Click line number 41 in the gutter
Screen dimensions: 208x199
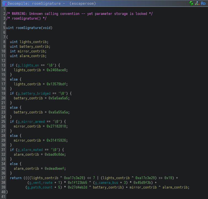(x=3, y=197)
